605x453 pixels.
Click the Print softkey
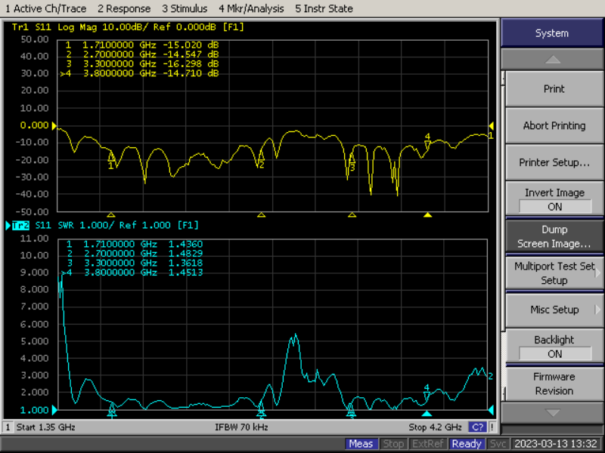coord(554,89)
